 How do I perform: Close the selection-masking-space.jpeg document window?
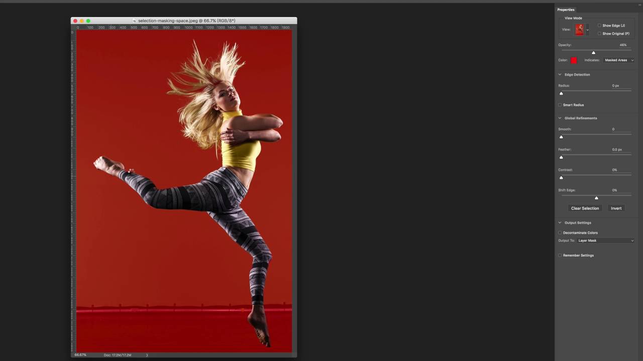point(75,21)
